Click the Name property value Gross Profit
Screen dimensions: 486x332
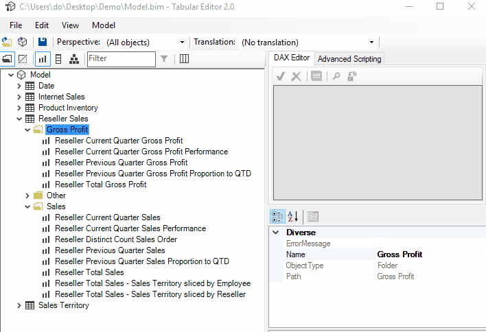pos(400,254)
